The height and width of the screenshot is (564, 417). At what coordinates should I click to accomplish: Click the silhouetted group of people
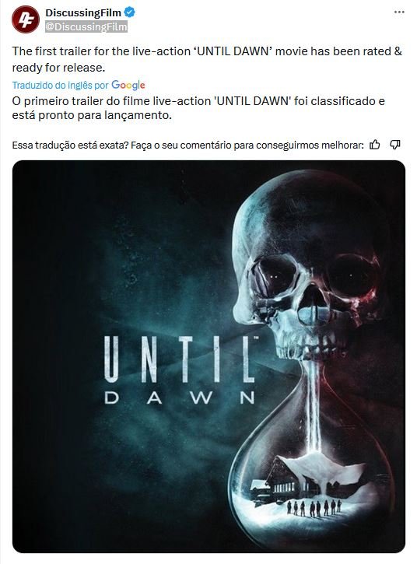point(314,507)
